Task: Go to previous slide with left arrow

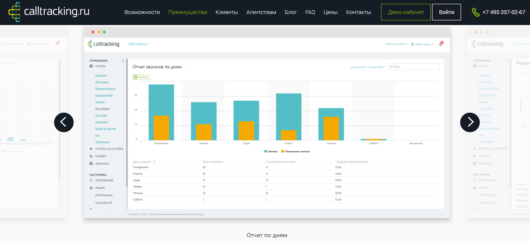Action: point(64,122)
